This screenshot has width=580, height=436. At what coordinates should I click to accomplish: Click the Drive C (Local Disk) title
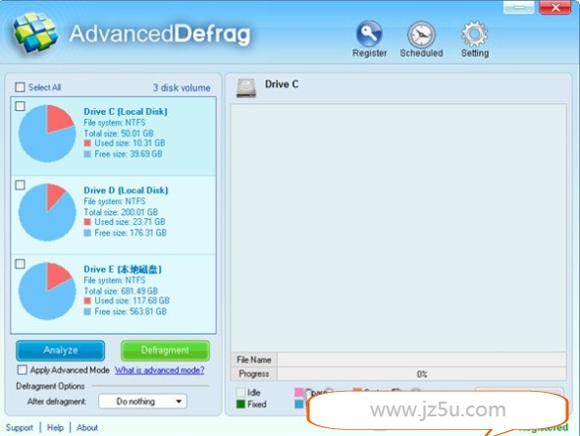[126, 111]
